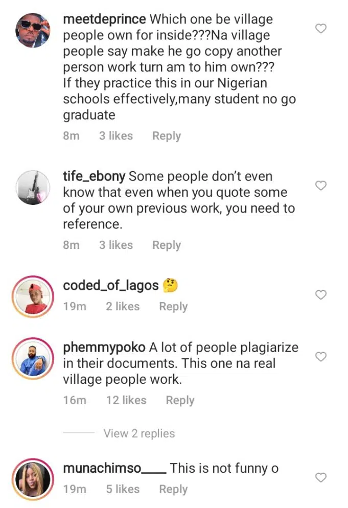Viewport: 348px width, 508px height.
Task: Open the tife_ebony username link
Action: (x=94, y=177)
